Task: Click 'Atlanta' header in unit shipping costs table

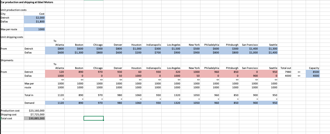Action: pos(59,45)
